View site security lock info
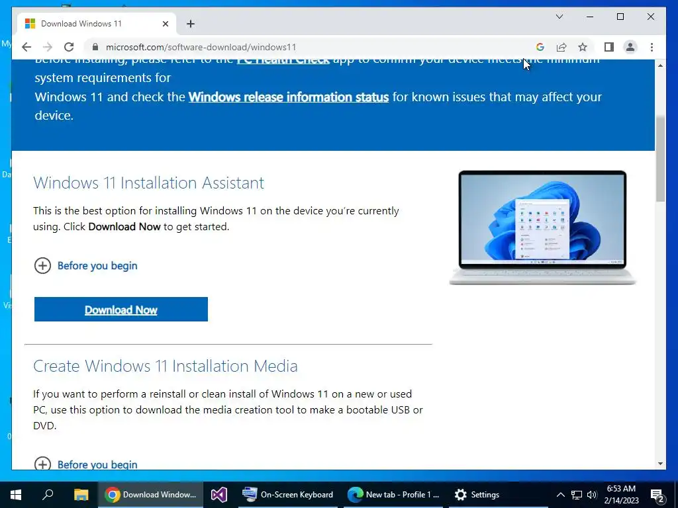The width and height of the screenshot is (678, 508). (95, 47)
